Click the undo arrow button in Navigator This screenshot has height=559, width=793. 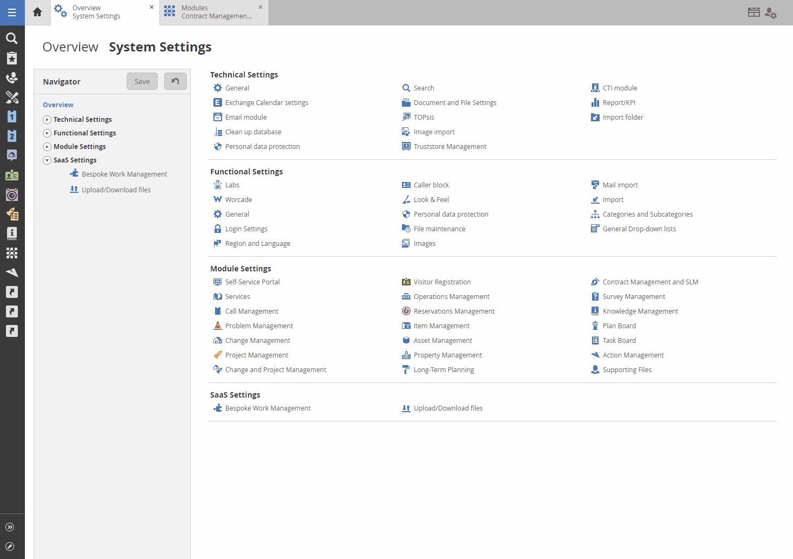tap(175, 81)
